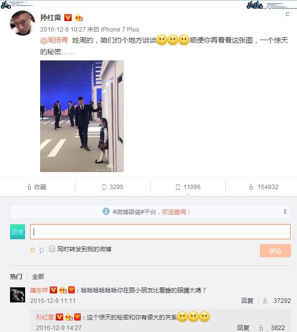Switch to the 全部 comments tab

pos(38,276)
